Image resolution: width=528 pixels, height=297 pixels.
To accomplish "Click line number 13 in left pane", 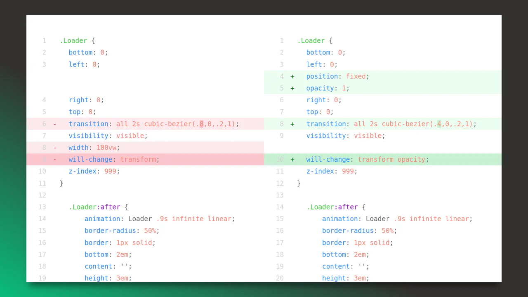I will click(x=42, y=207).
